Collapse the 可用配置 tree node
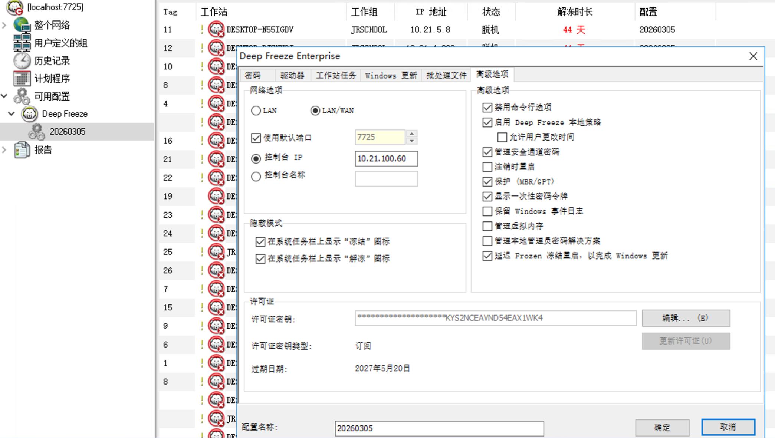Screen dimensions: 775x438 coord(4,96)
